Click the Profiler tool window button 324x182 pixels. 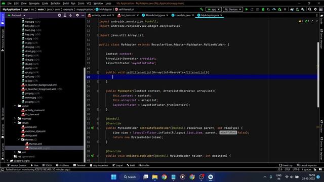(144, 165)
